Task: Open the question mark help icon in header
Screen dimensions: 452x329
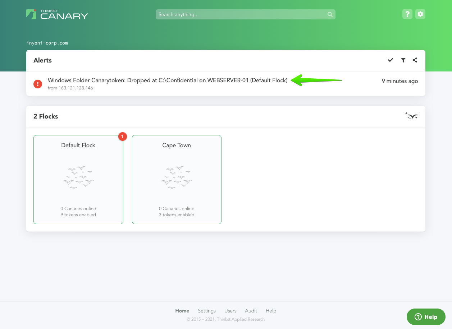Action: pos(407,14)
